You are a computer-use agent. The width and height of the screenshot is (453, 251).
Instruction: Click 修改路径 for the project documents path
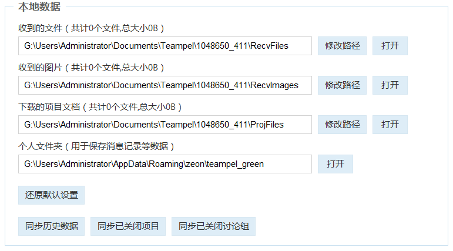[342, 125]
